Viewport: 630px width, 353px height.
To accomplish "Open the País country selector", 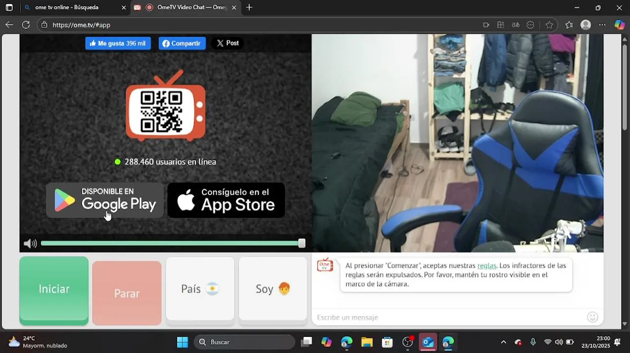I will point(200,289).
